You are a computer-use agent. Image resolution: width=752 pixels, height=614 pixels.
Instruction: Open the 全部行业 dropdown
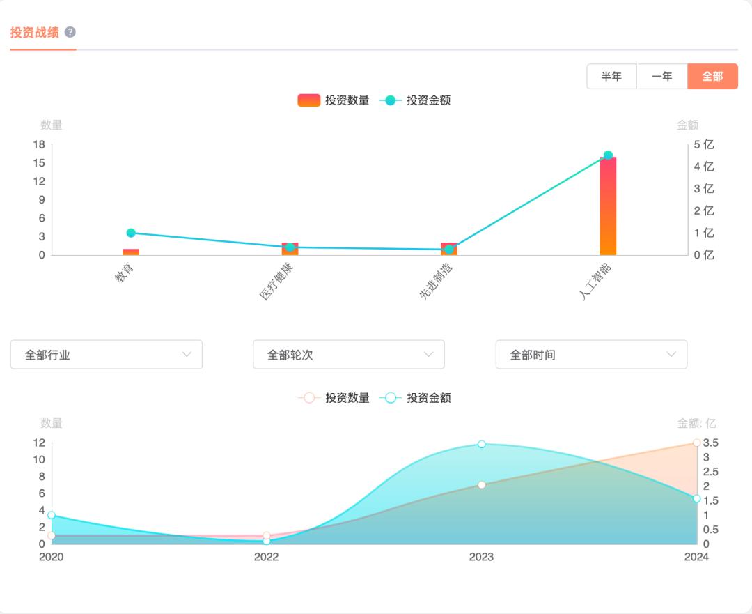[x=107, y=355]
